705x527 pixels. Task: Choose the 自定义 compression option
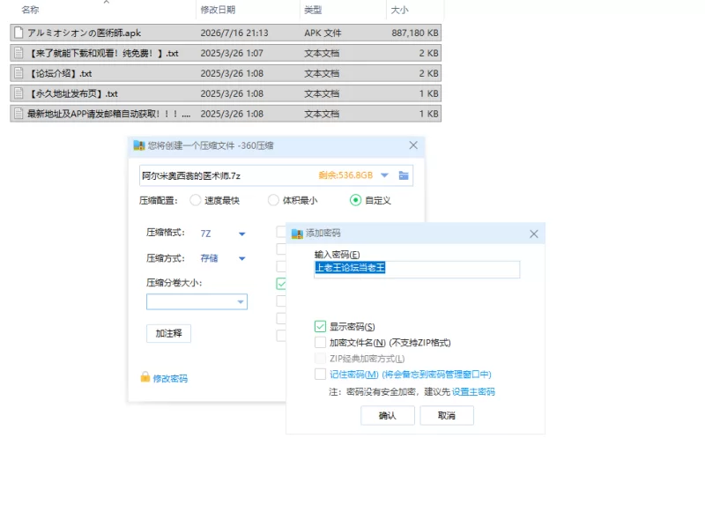[x=355, y=200]
